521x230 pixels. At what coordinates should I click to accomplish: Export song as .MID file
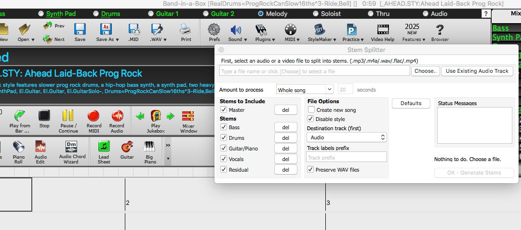point(134,33)
